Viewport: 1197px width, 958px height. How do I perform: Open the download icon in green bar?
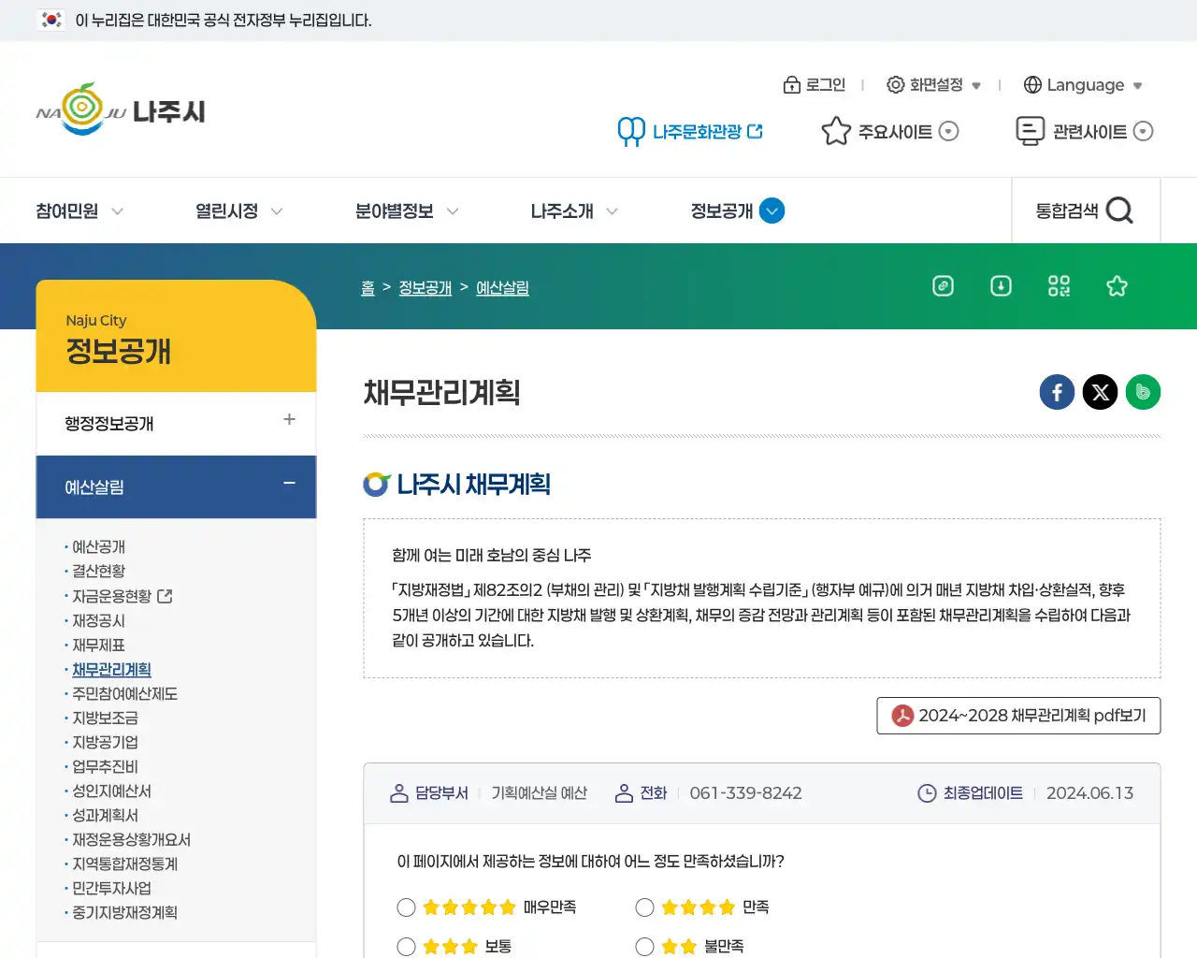(x=1001, y=286)
